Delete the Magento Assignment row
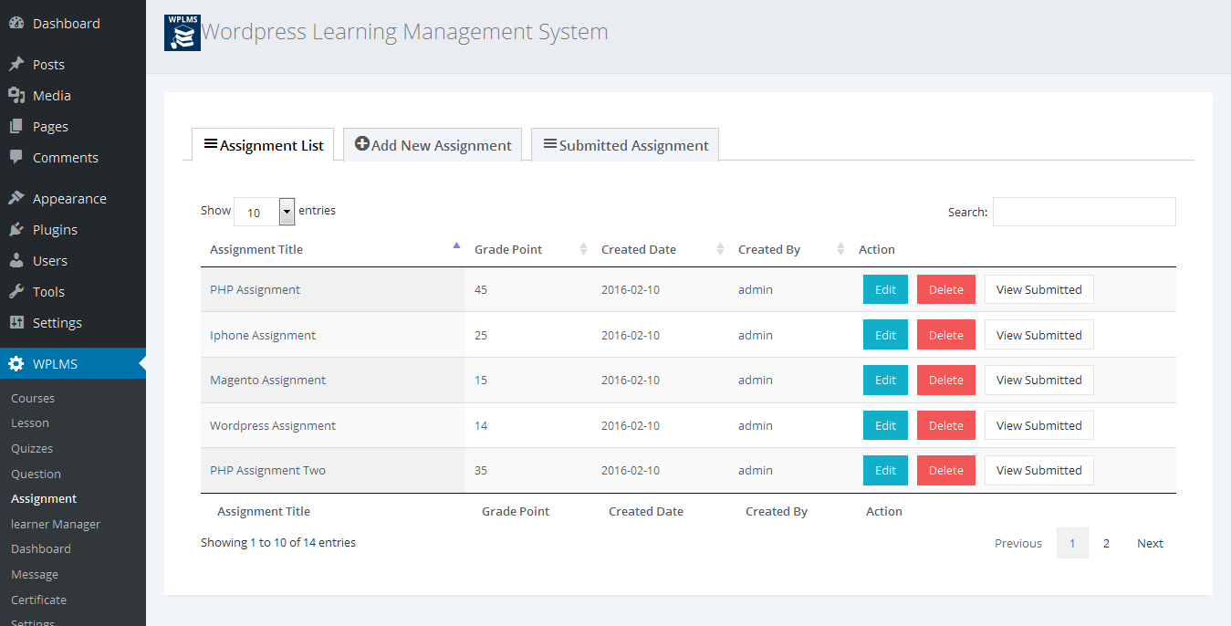1231x626 pixels. 946,380
